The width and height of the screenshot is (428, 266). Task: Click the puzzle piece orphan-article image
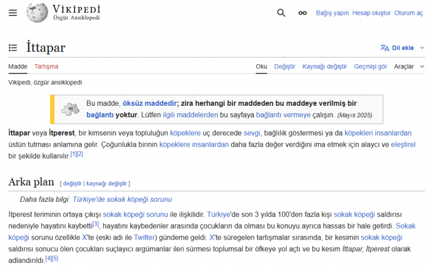70,109
